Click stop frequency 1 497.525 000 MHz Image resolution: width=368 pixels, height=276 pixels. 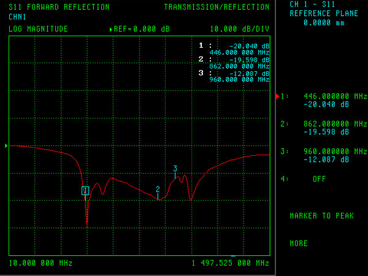(x=230, y=263)
